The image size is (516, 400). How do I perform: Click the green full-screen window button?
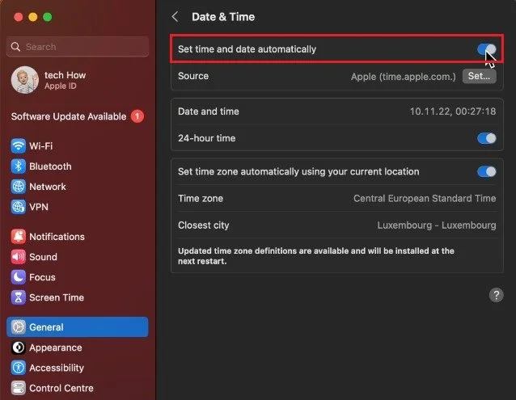pos(48,17)
